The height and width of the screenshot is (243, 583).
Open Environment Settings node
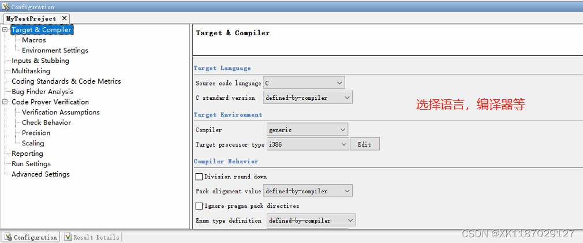(55, 51)
